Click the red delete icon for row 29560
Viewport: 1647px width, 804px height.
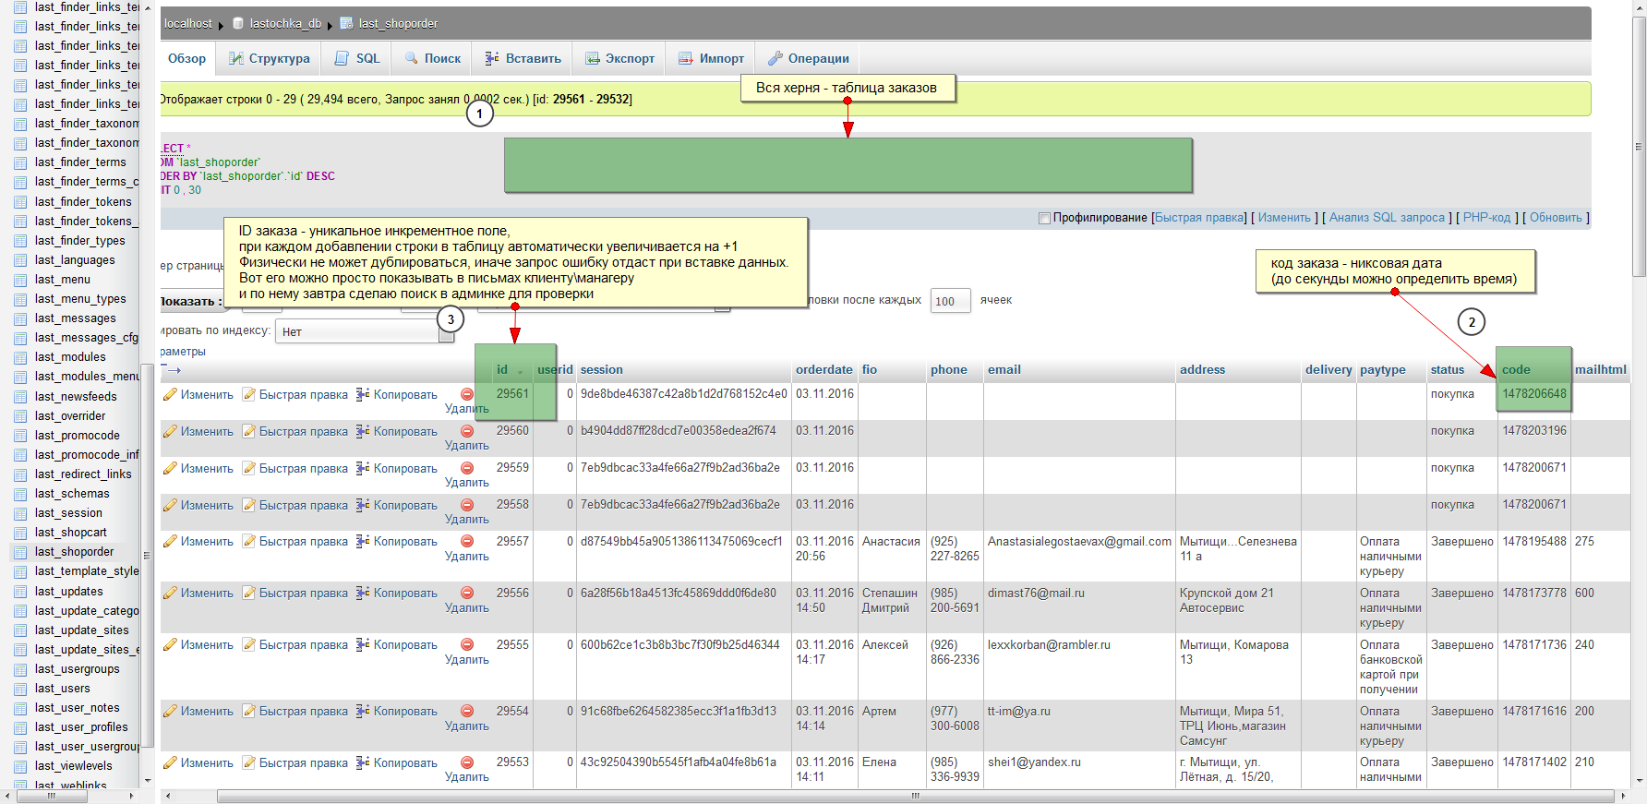467,431
